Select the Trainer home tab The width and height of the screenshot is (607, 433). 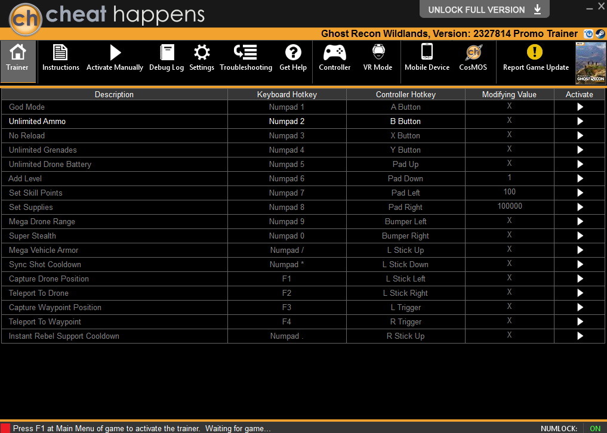point(18,61)
